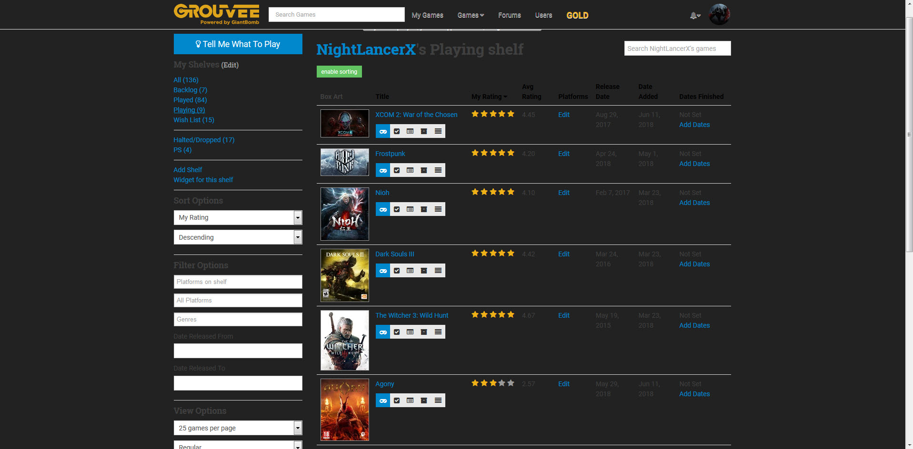Mark The Witcher 3 as played with checkmark
Viewport: 913px width, 449px height.
397,332
